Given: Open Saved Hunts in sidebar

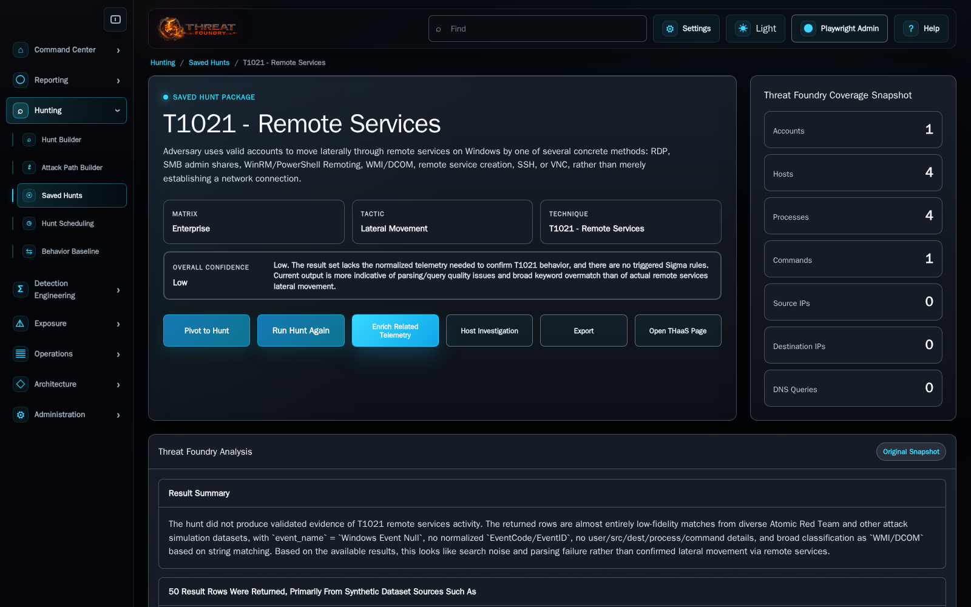Looking at the screenshot, I should pos(72,195).
